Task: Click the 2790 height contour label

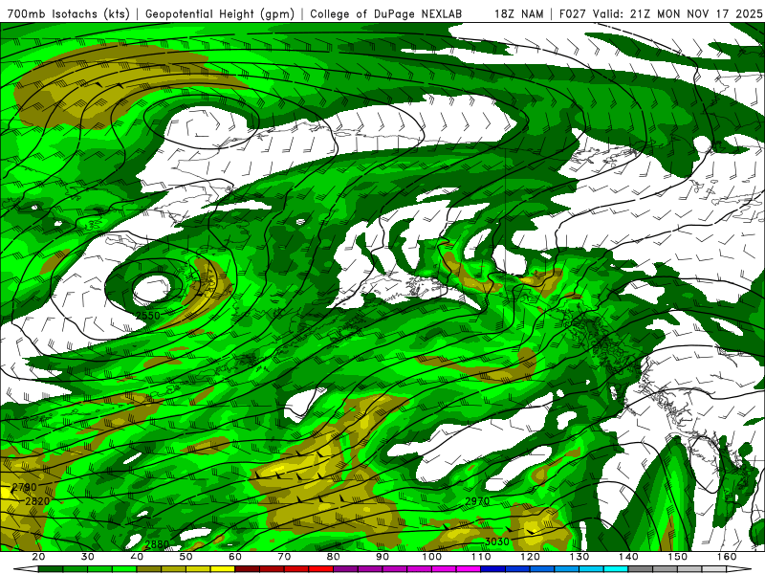Action: click(24, 487)
